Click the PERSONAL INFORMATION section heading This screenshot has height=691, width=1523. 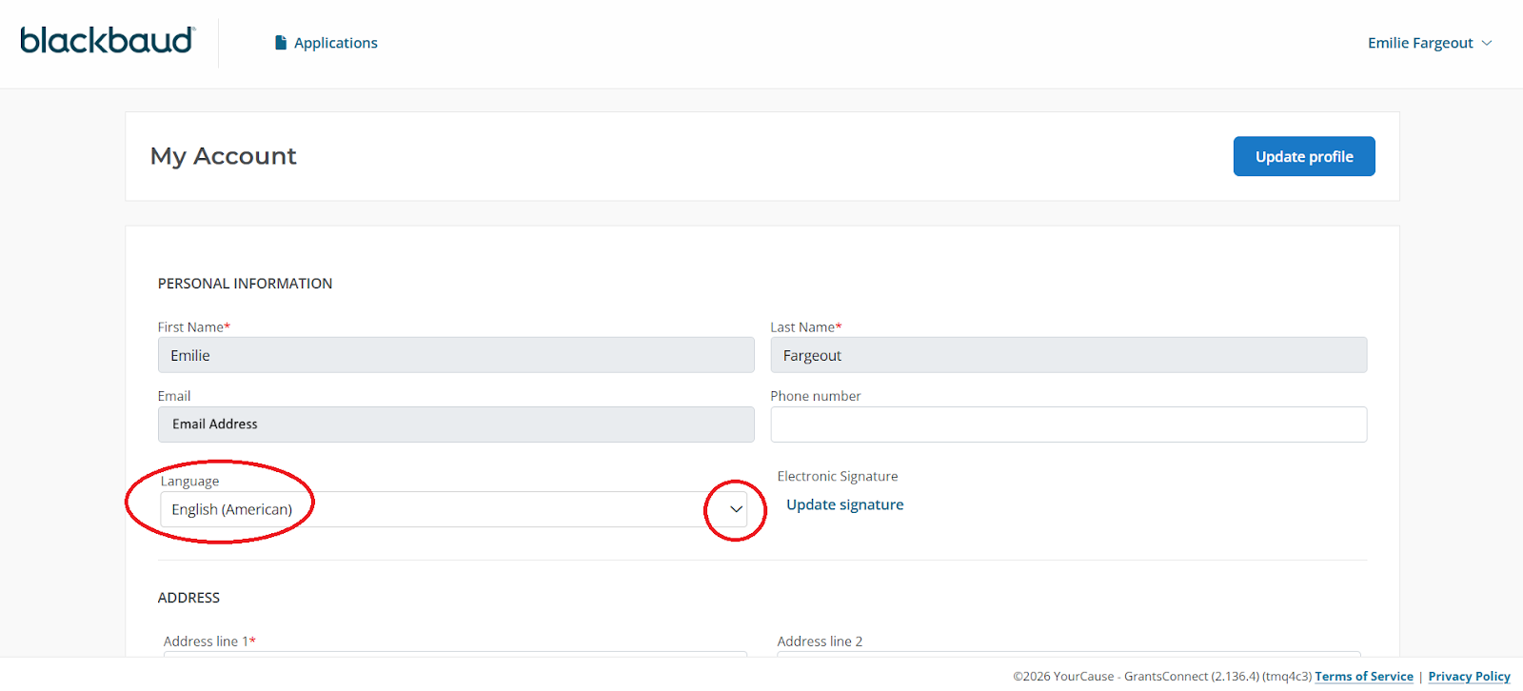[245, 284]
